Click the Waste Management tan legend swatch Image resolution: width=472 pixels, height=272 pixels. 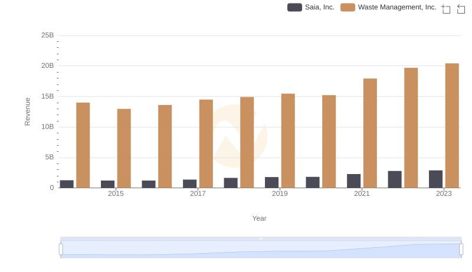click(348, 7)
